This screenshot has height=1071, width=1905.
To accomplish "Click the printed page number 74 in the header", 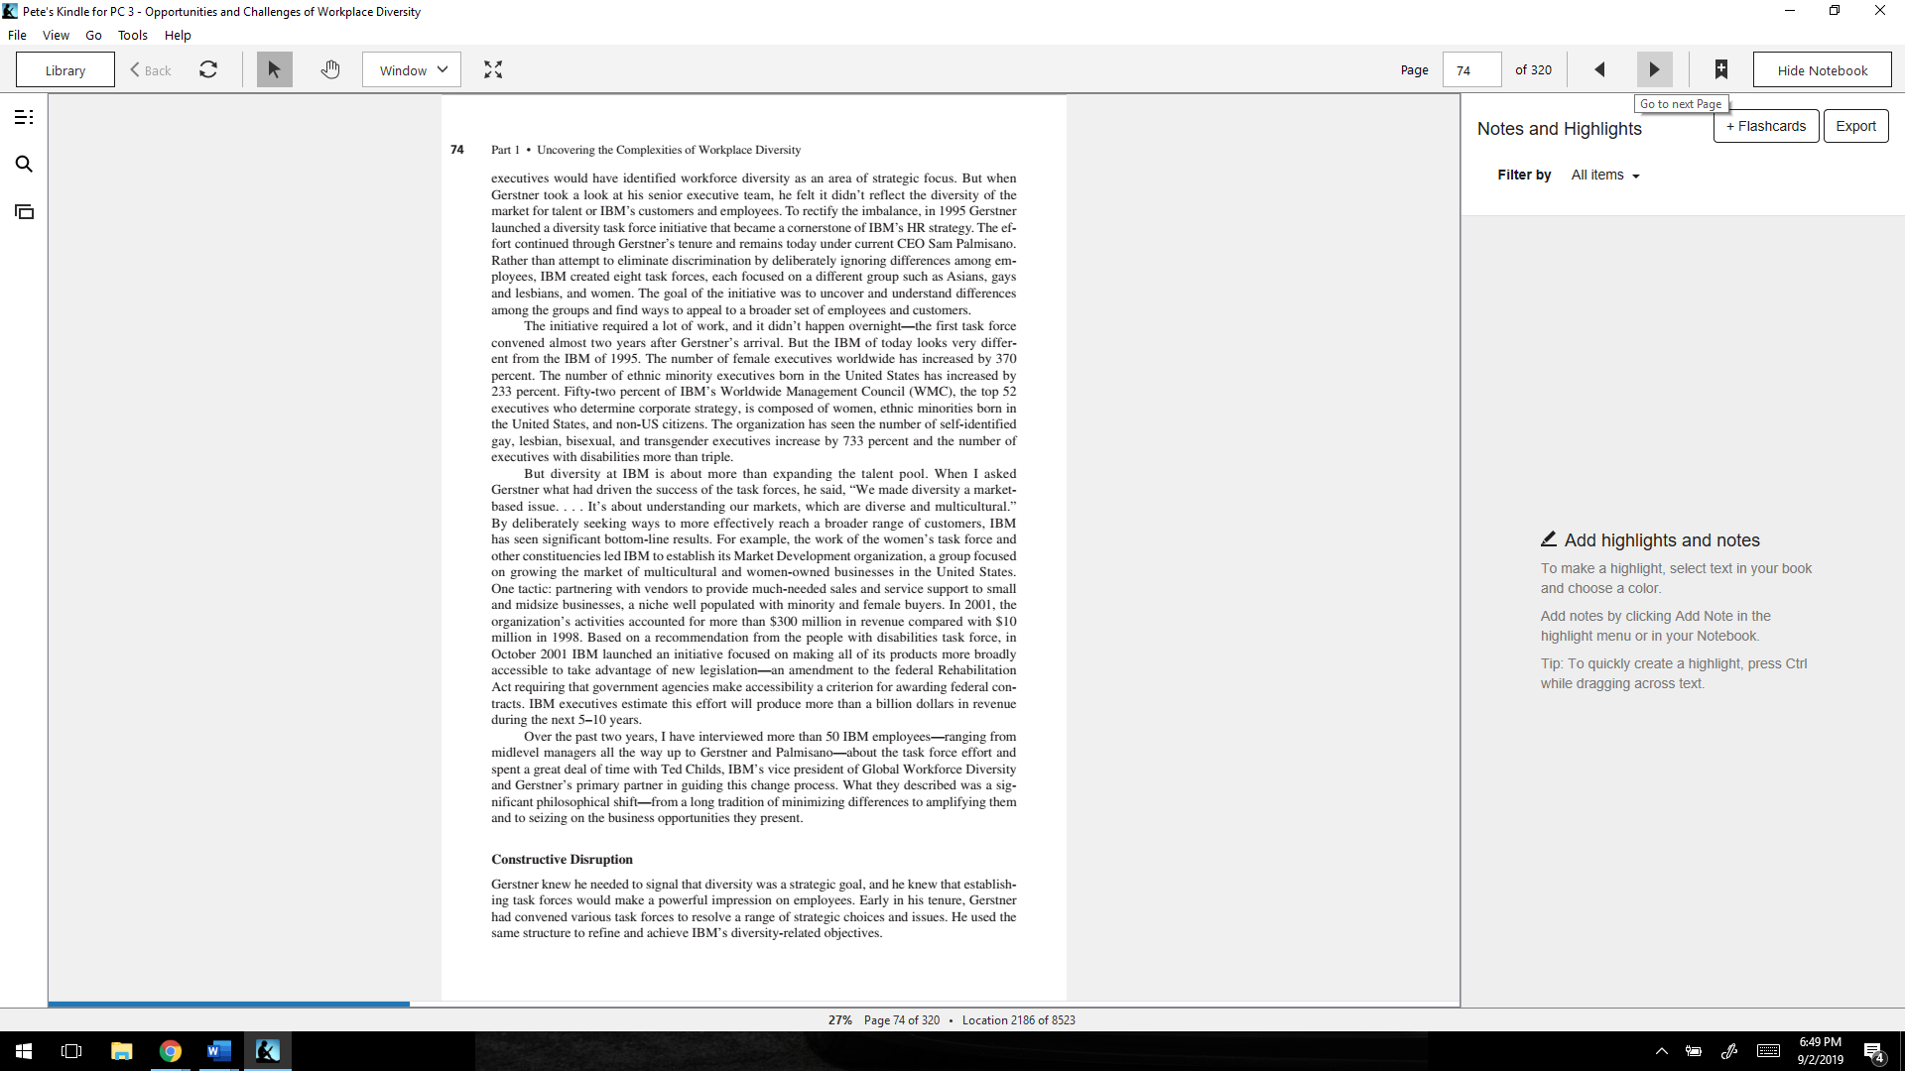I will point(457,150).
